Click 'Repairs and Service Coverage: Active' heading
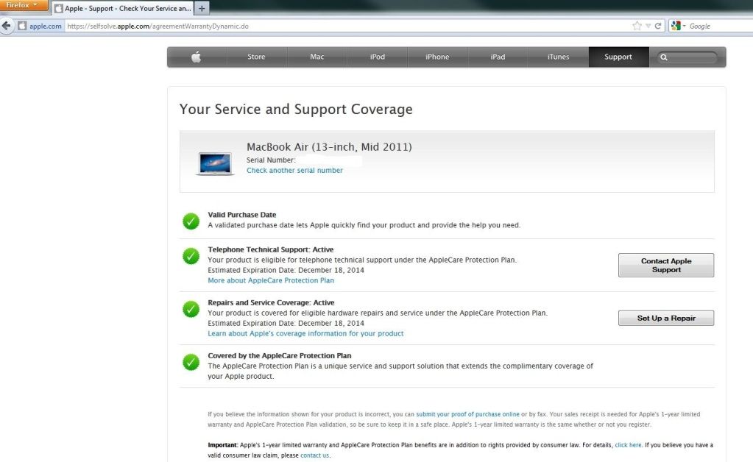 (271, 302)
